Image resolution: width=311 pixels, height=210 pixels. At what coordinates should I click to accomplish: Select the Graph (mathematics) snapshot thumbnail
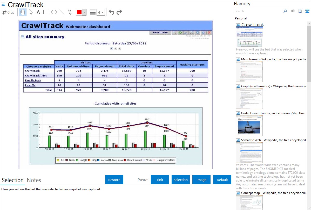point(249,99)
